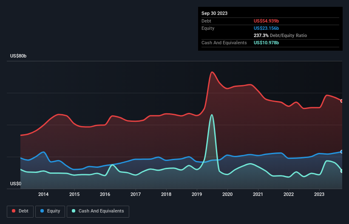This screenshot has width=349, height=224.
Task: Click the Sep 30 2023 tooltip date
Action: (x=214, y=13)
